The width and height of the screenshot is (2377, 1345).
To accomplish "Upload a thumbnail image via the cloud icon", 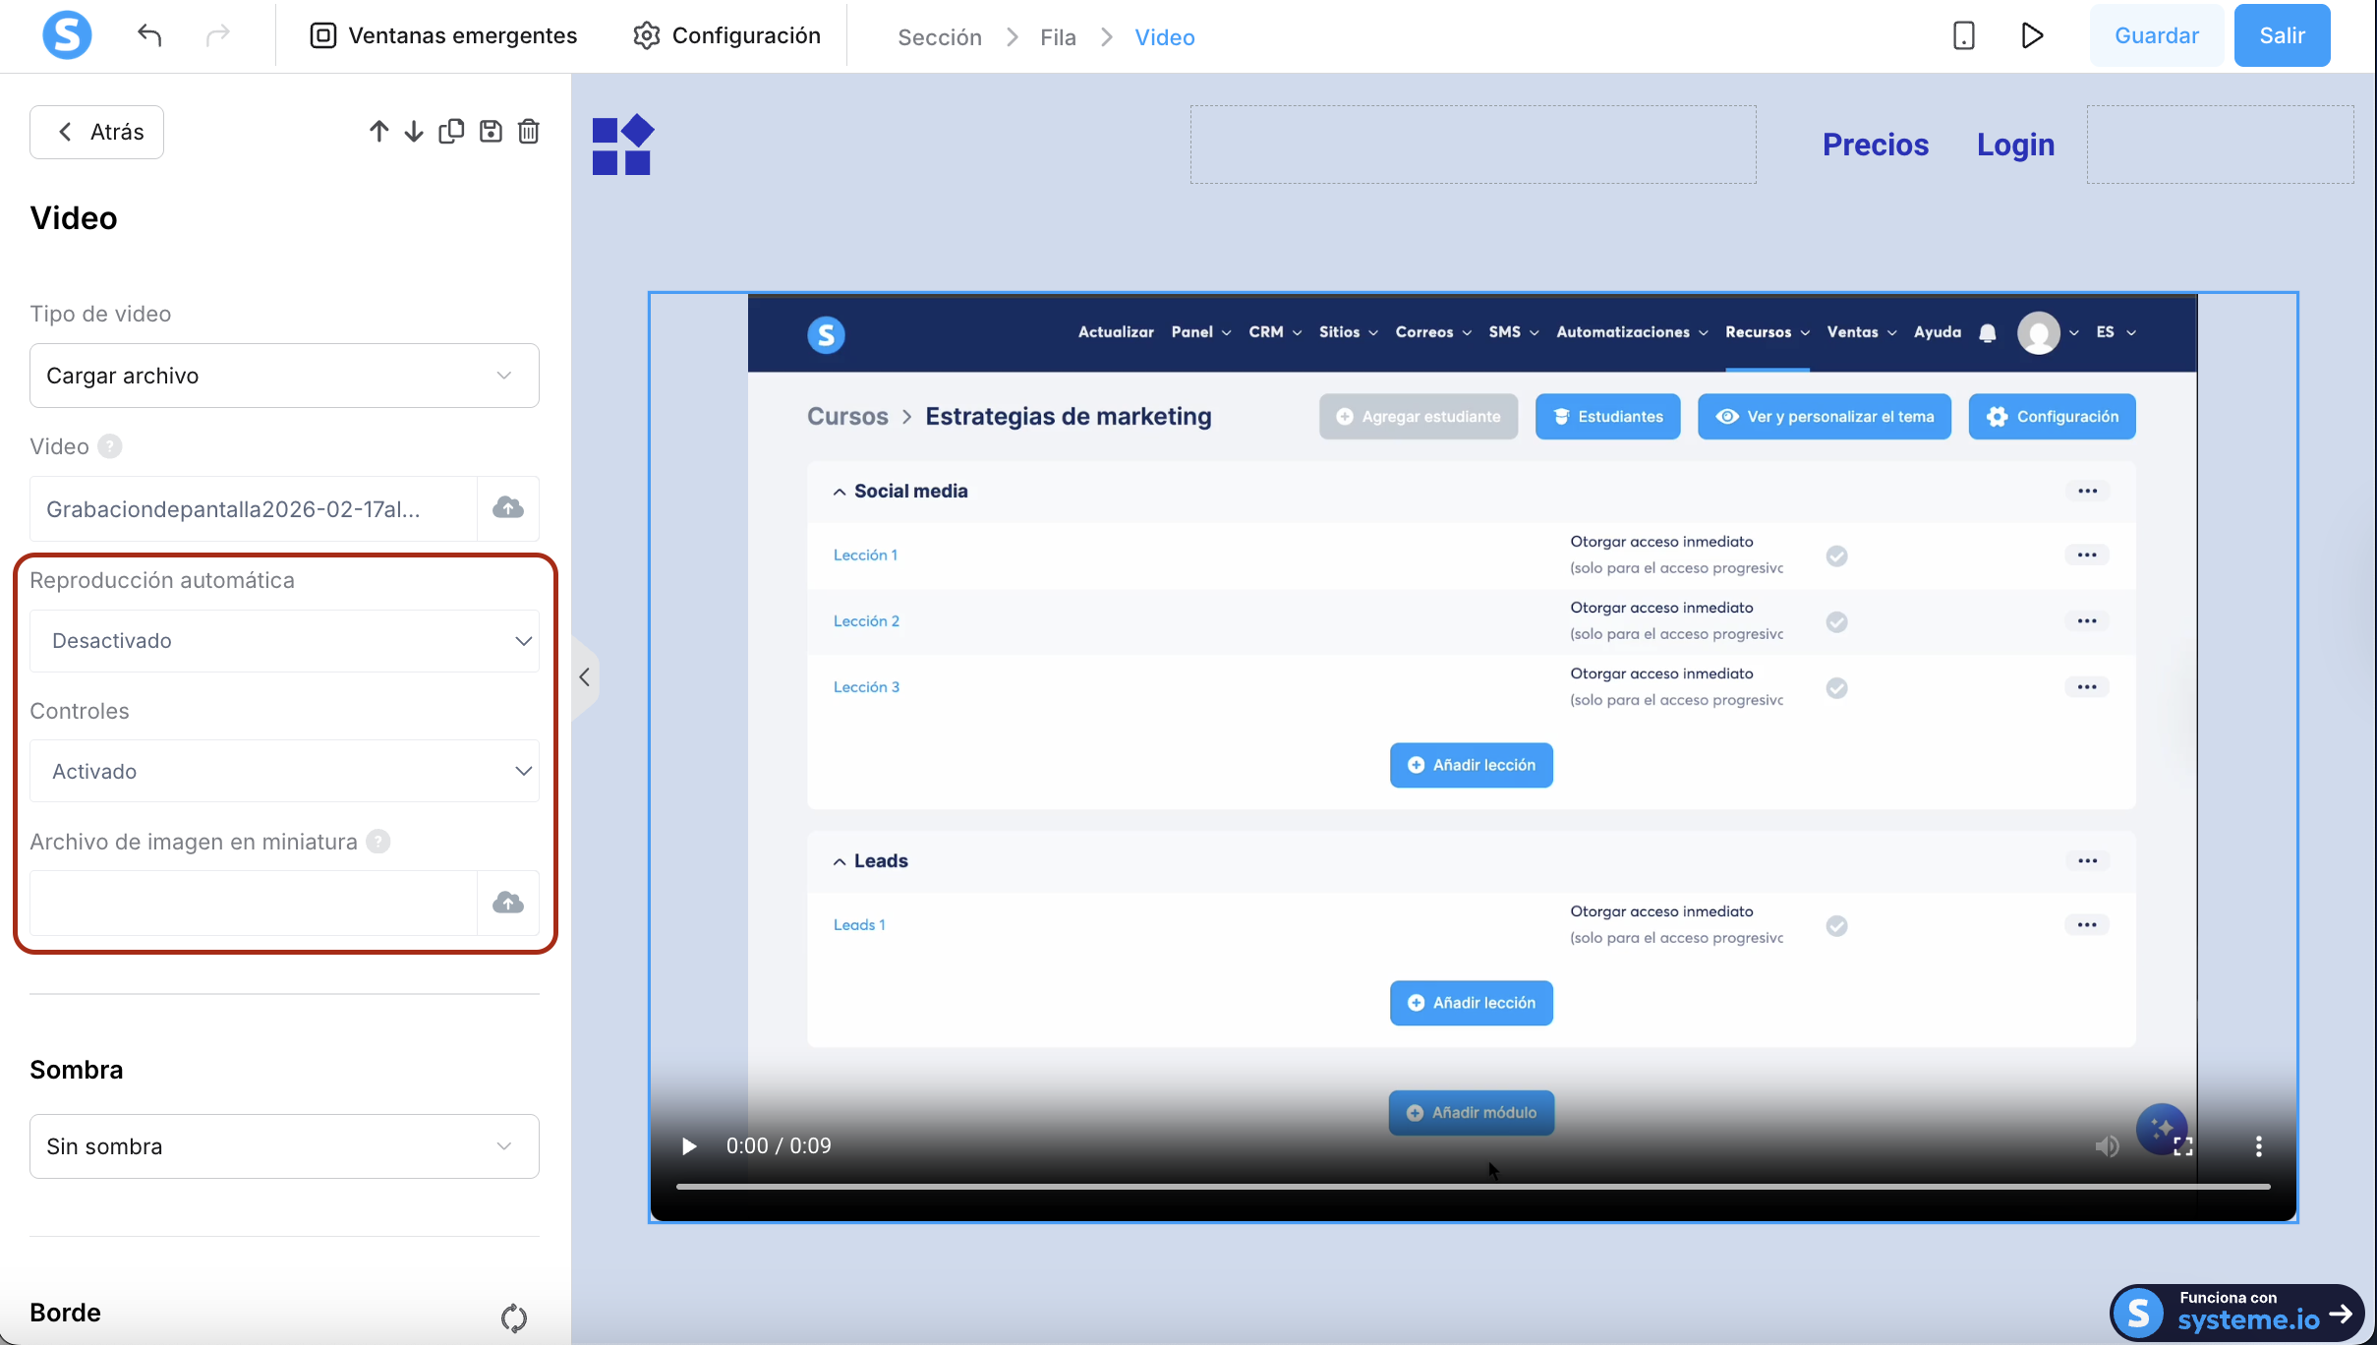I will coord(507,903).
